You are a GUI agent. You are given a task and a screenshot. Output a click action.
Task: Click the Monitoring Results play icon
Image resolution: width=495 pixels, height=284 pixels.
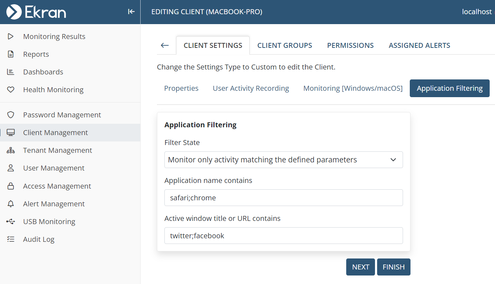click(11, 37)
